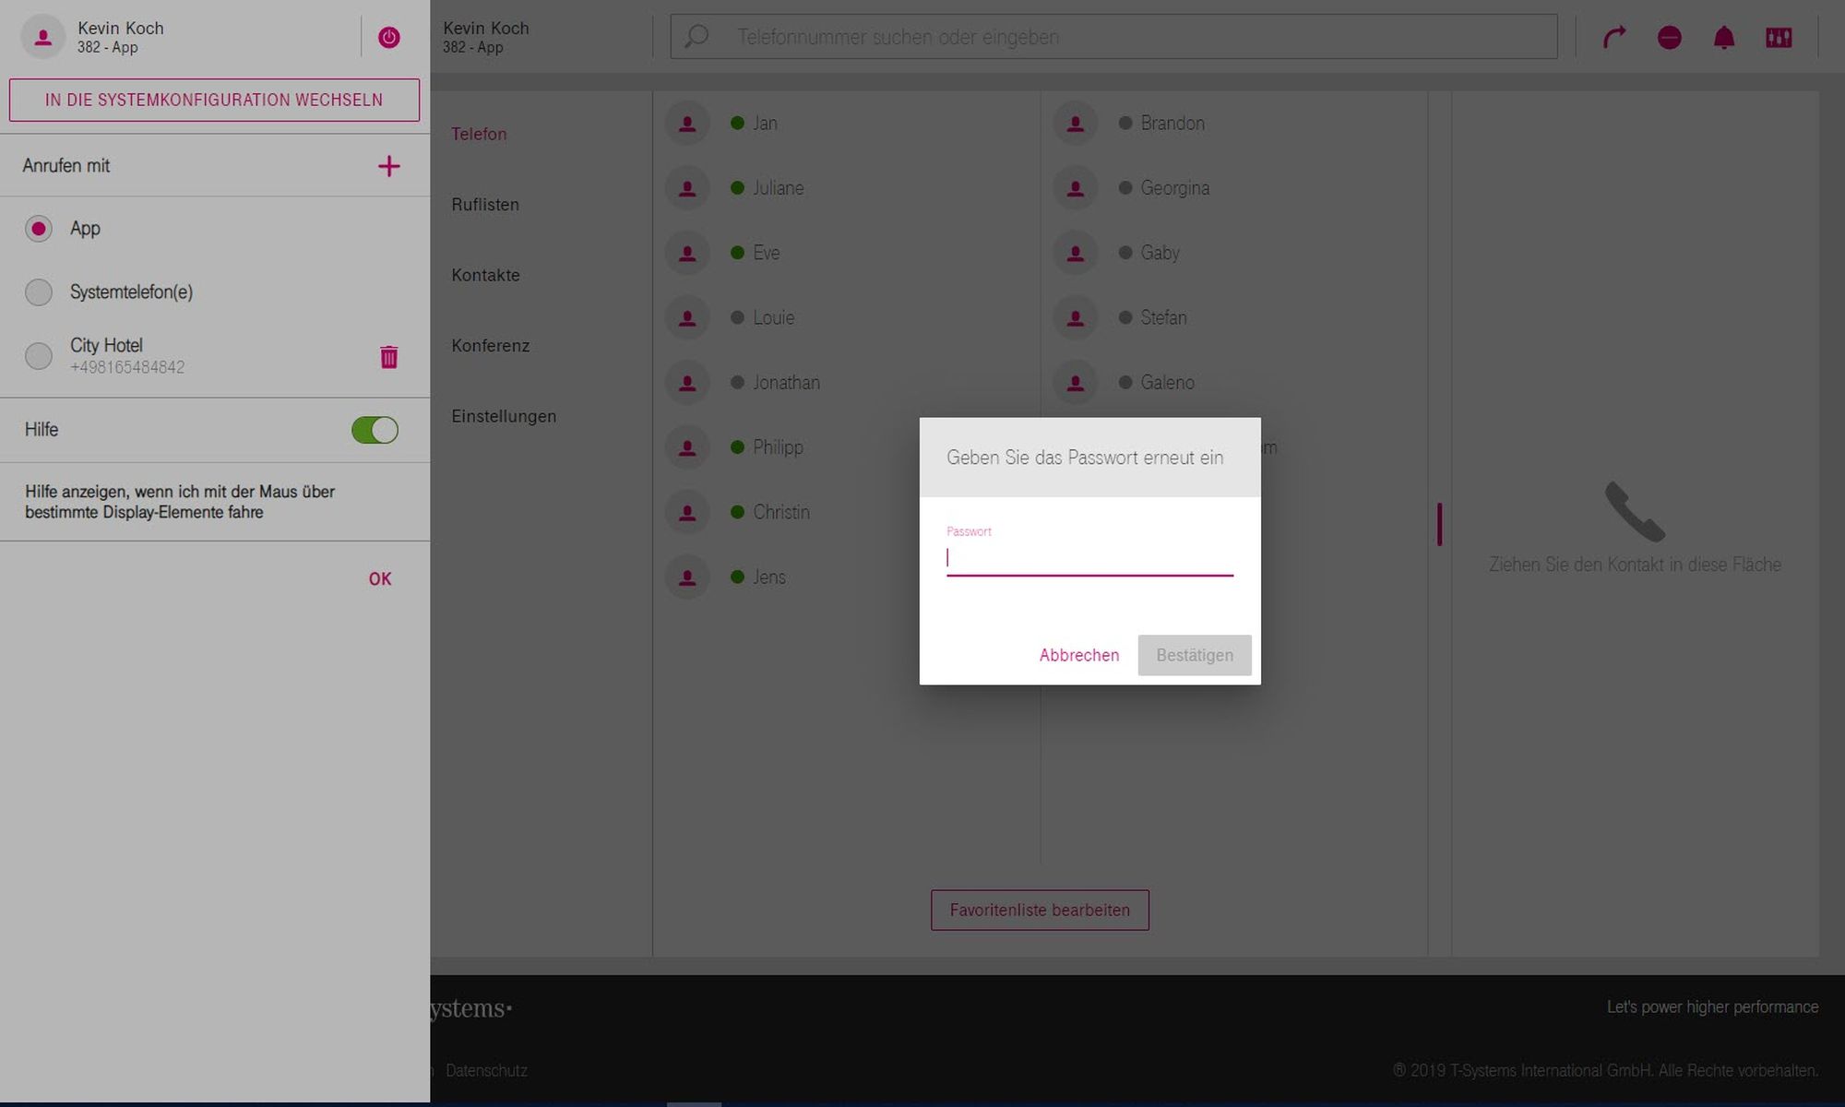
Task: Open the Ruflisten menu item
Action: click(485, 205)
